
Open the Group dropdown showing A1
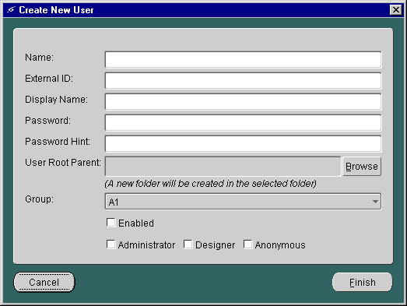coord(243,202)
